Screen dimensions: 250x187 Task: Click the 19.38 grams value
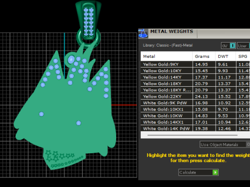202,128
